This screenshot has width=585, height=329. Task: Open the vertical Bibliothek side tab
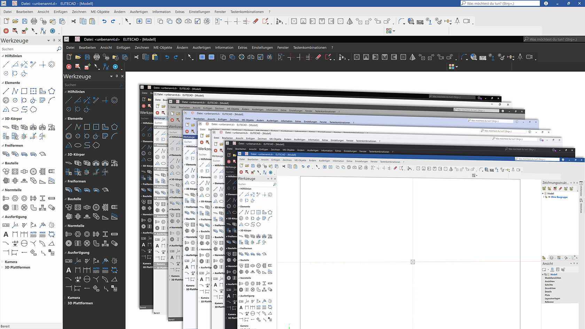pos(581,206)
